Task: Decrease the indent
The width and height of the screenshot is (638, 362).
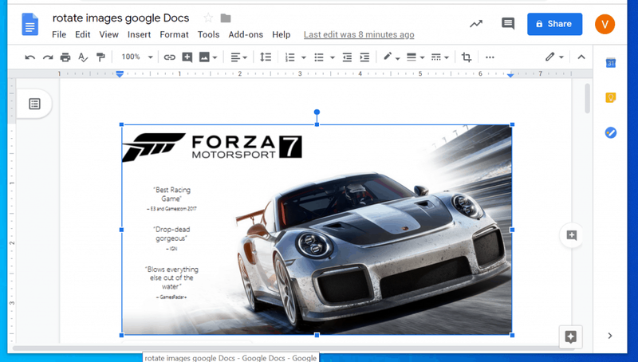Action: (x=347, y=57)
